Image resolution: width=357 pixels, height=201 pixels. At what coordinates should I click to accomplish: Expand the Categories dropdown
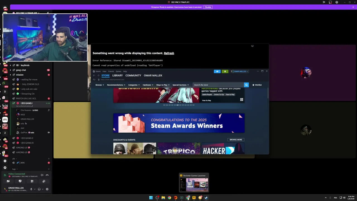[x=134, y=85]
